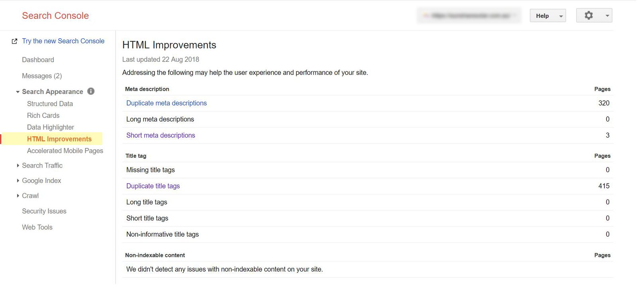Click the 320 pages count
The width and height of the screenshot is (638, 288).
604,103
